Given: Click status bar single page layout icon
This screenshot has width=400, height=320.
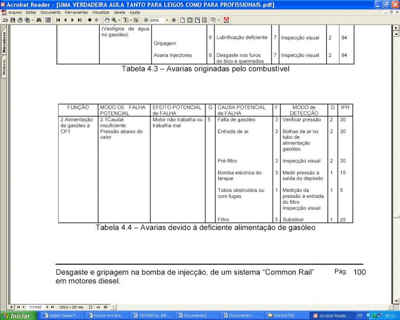Looking at the screenshot, I should [90, 307].
